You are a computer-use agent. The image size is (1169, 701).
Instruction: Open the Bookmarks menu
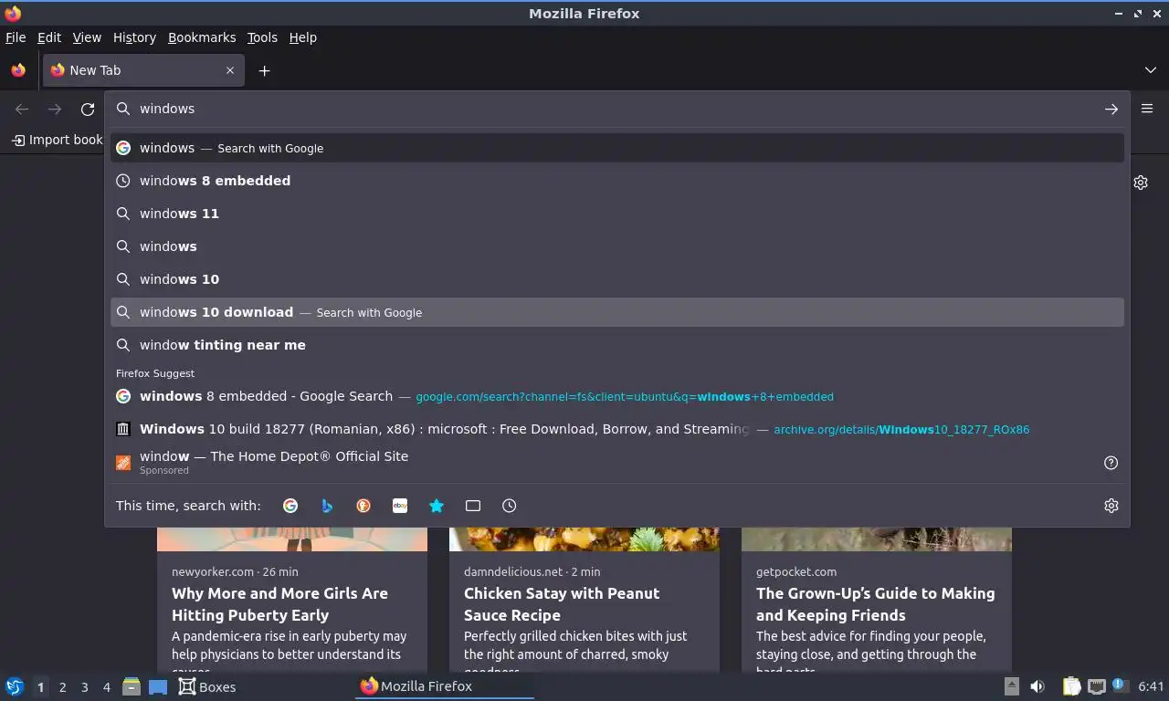coord(202,37)
